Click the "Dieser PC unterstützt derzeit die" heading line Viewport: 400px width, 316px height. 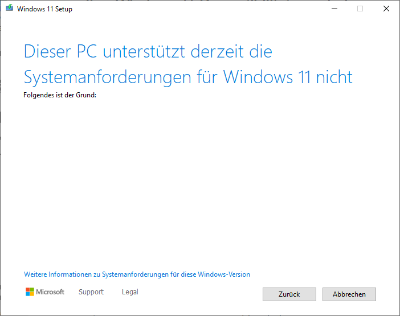[148, 52]
